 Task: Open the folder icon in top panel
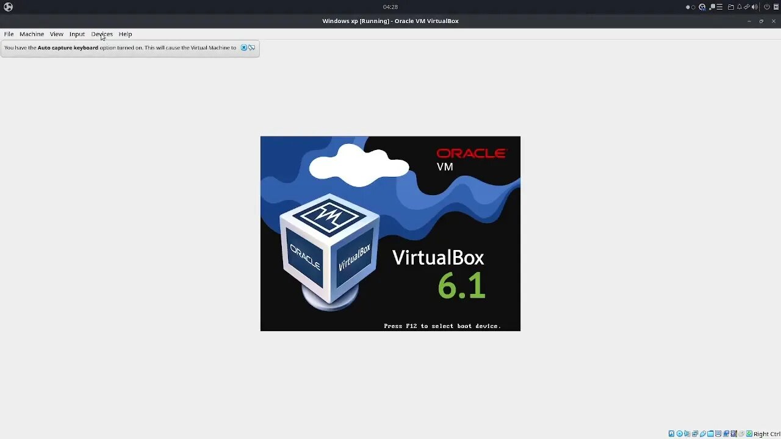point(731,7)
